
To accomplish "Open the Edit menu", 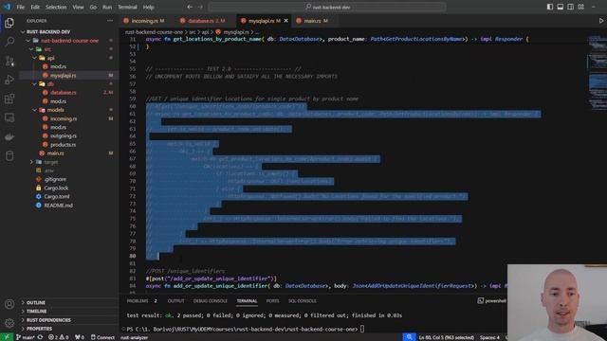I will 35,7.
